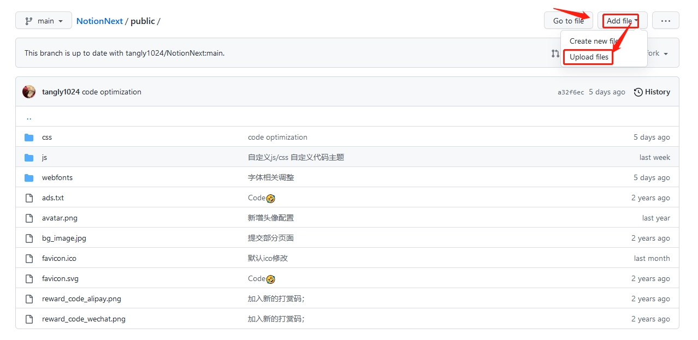Open the Add file dropdown
Screen dimensions: 698x340
tap(622, 21)
